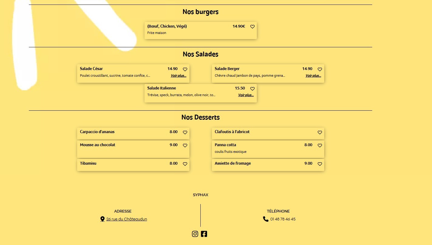The width and height of the screenshot is (432, 245).
Task: Click the coulis fruits exotique description
Action: (230, 152)
